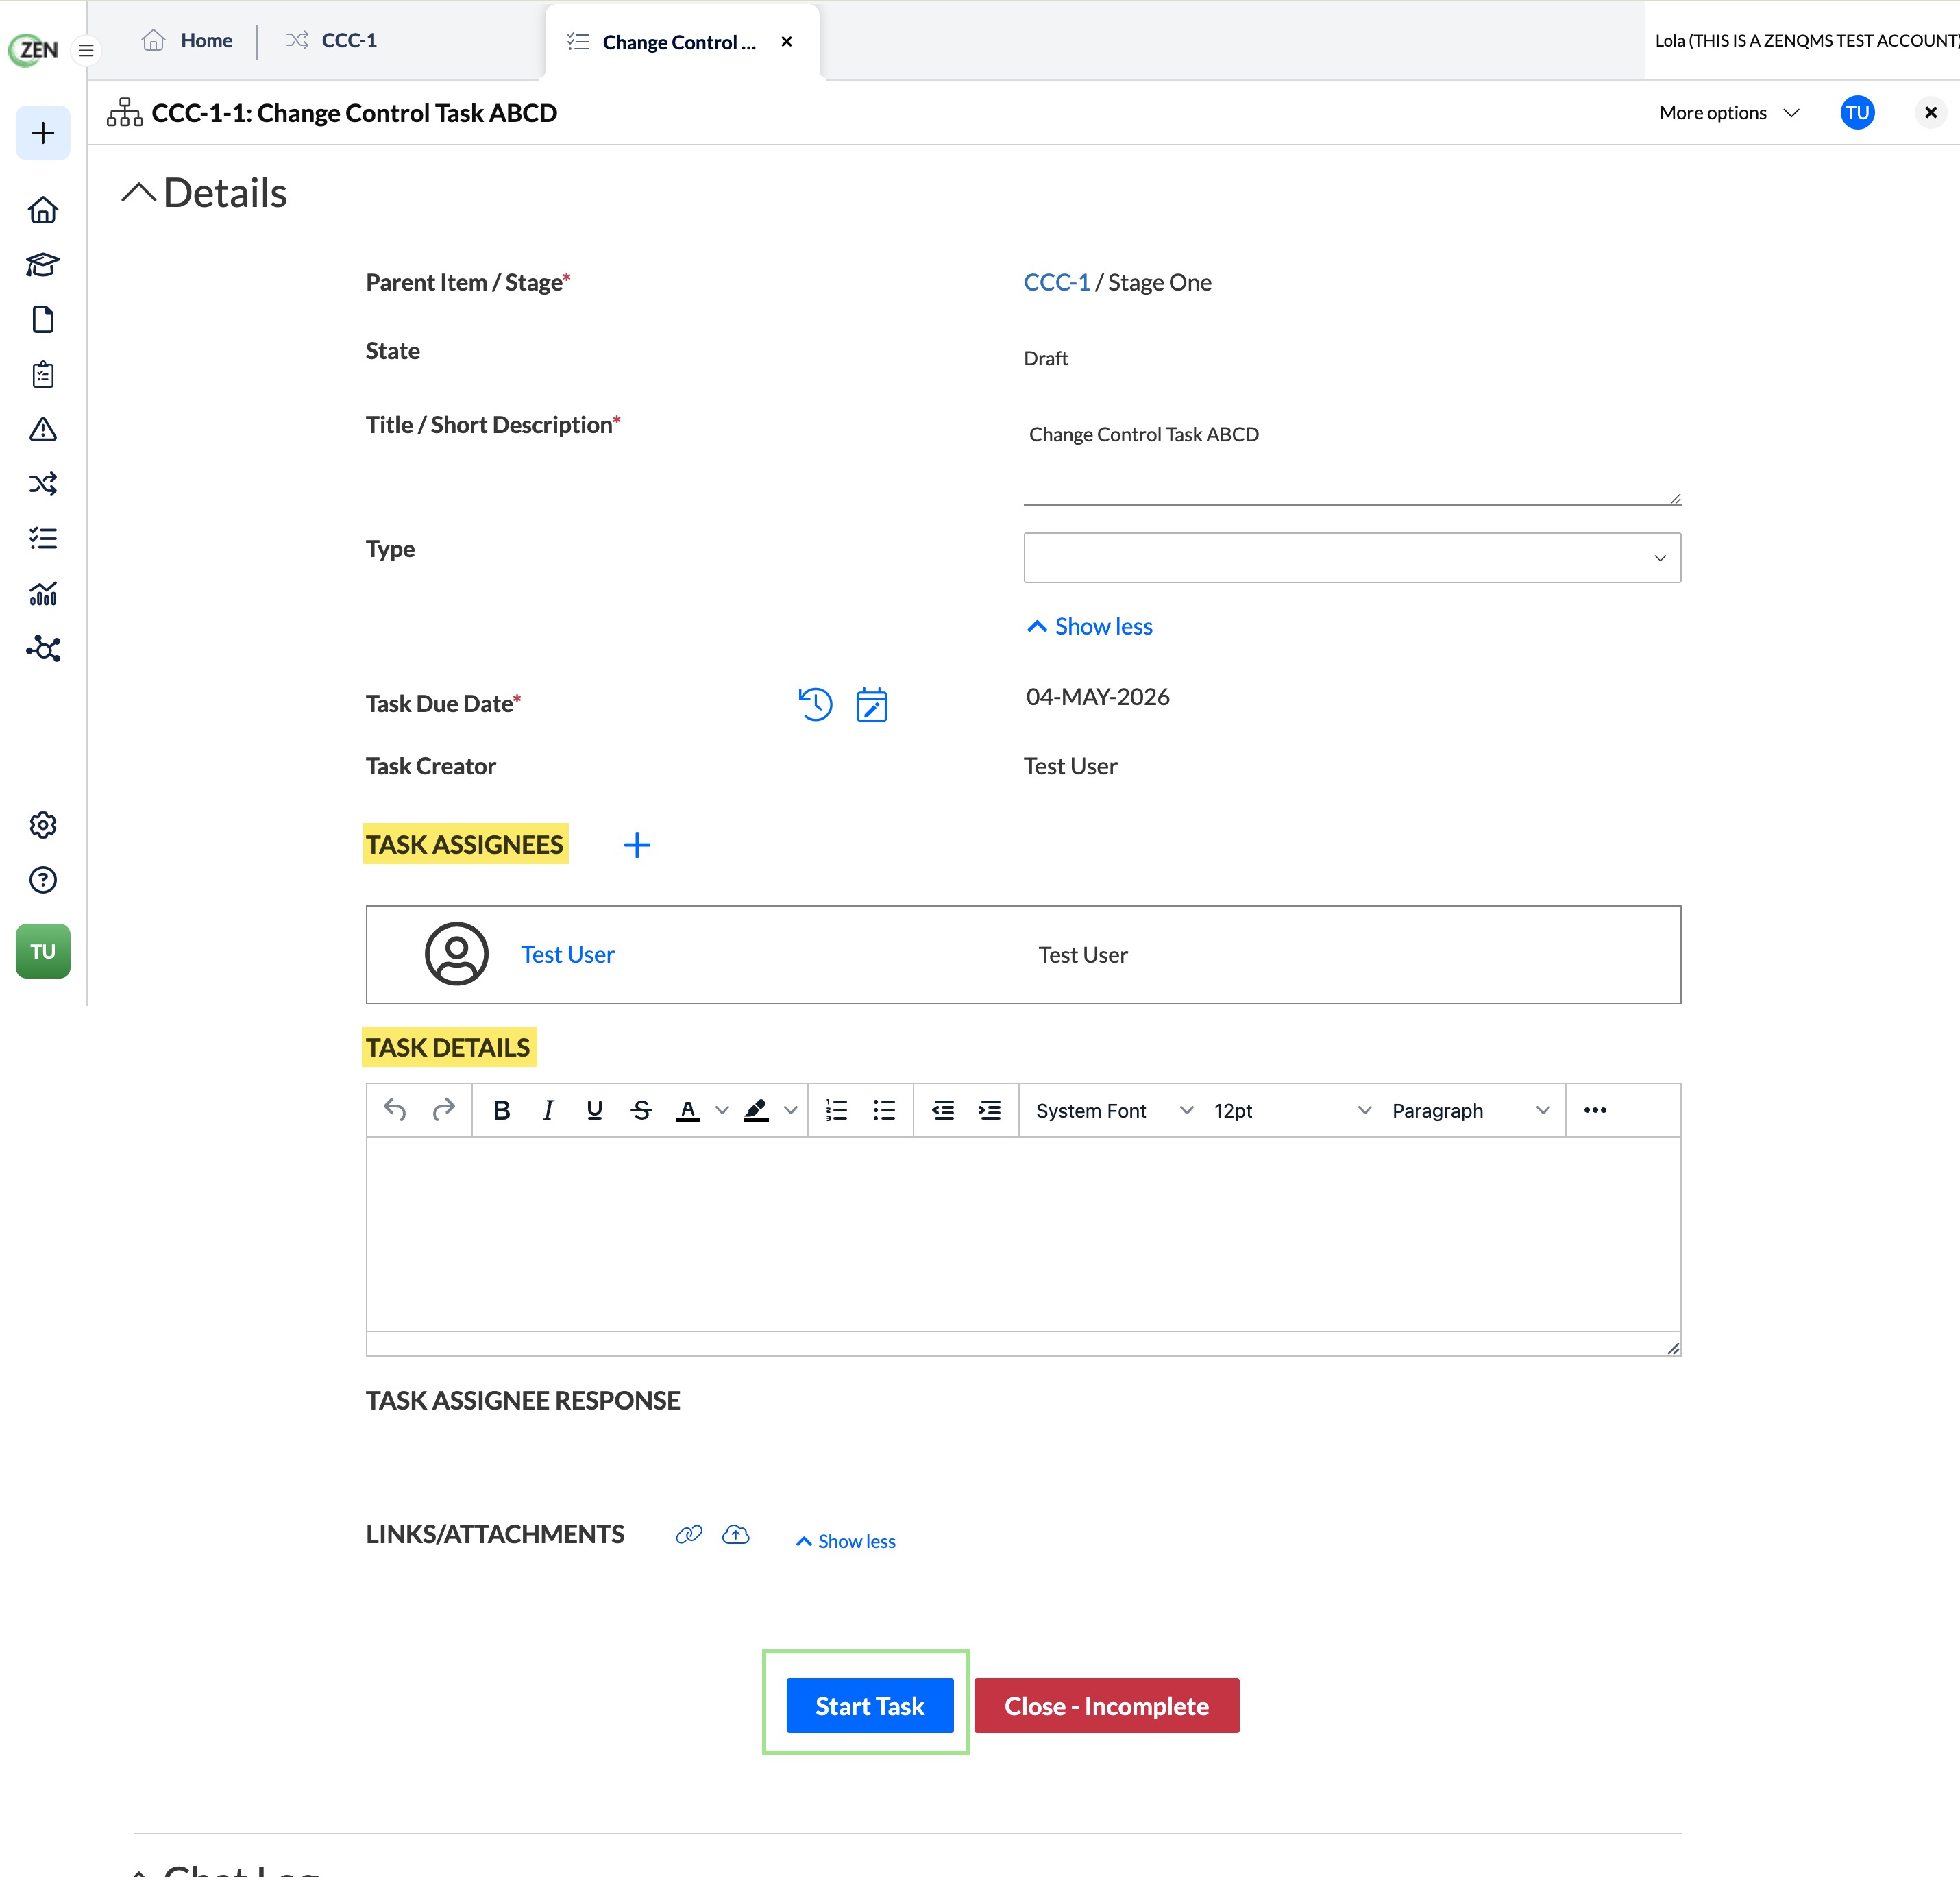Click Show less beside Links/Attachments

tap(846, 1541)
